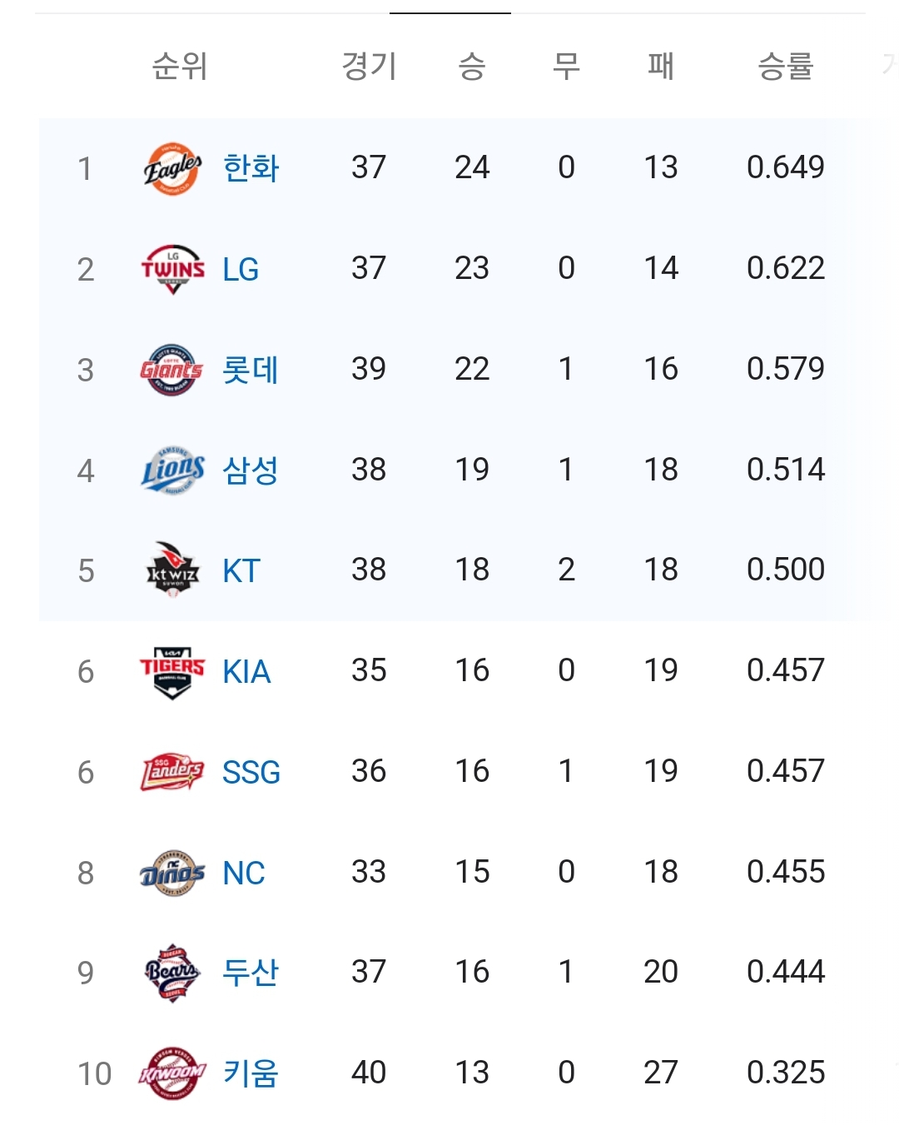Select the Samsung Lions logo
This screenshot has height=1140, width=899.
[172, 470]
